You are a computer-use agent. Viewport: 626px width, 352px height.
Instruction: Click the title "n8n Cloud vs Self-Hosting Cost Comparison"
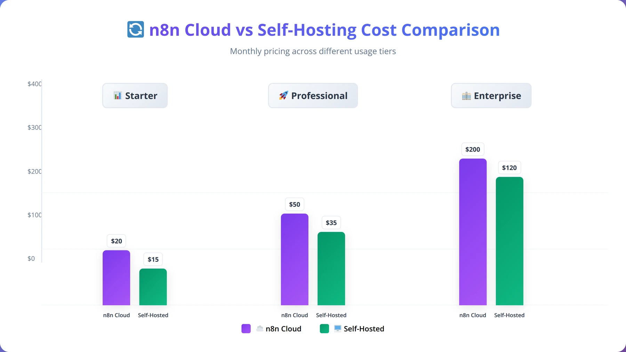324,30
